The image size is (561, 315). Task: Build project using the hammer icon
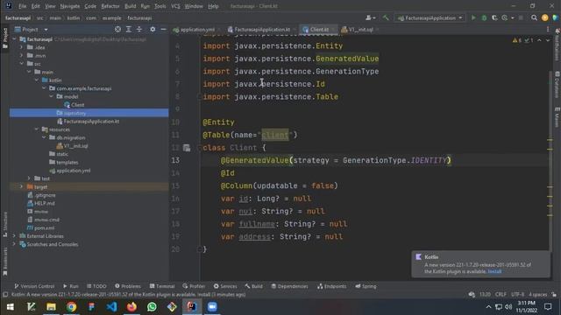(x=386, y=17)
